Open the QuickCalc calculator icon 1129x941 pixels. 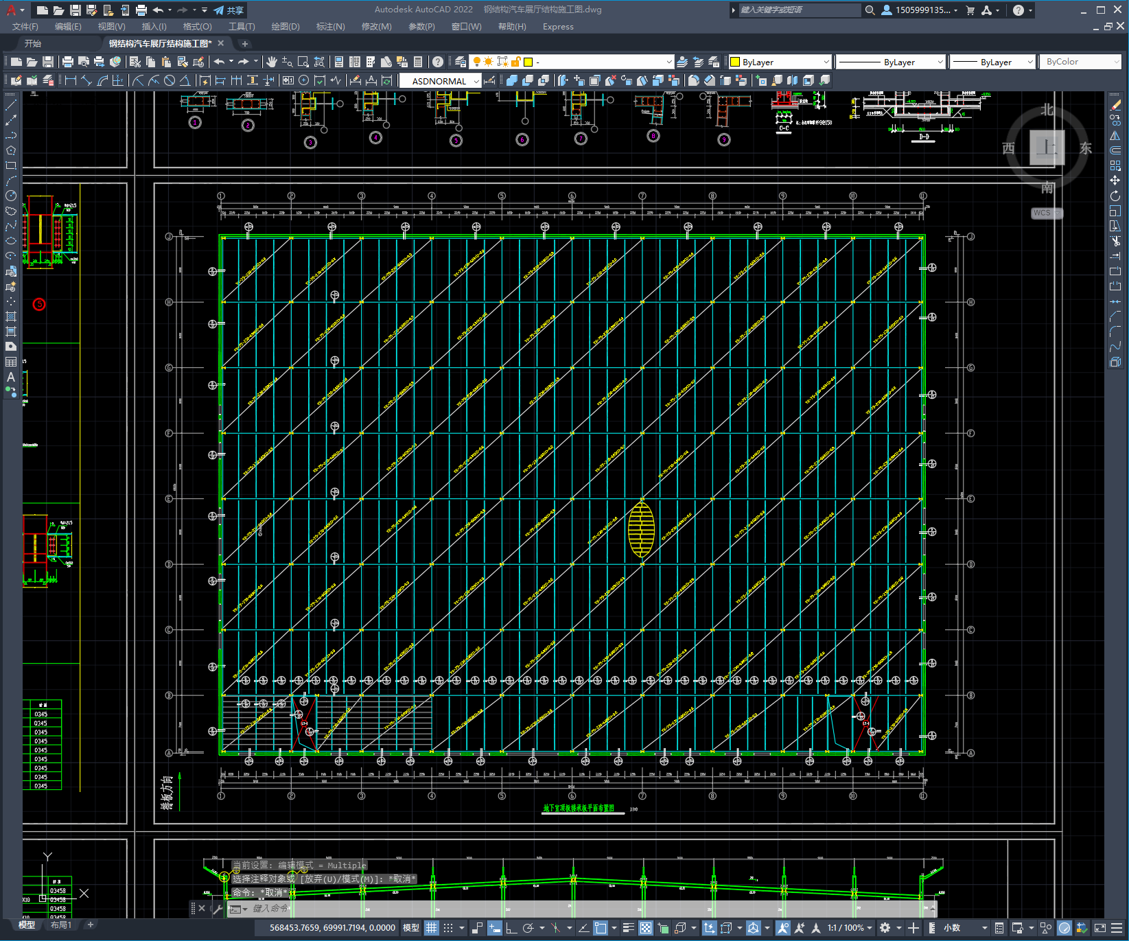[x=418, y=62]
